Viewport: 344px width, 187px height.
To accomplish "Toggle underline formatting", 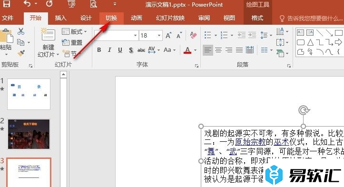I will tap(120, 50).
